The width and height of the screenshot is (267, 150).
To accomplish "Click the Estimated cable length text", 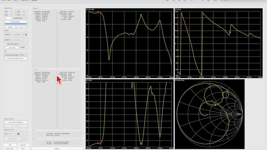I will (15, 55).
